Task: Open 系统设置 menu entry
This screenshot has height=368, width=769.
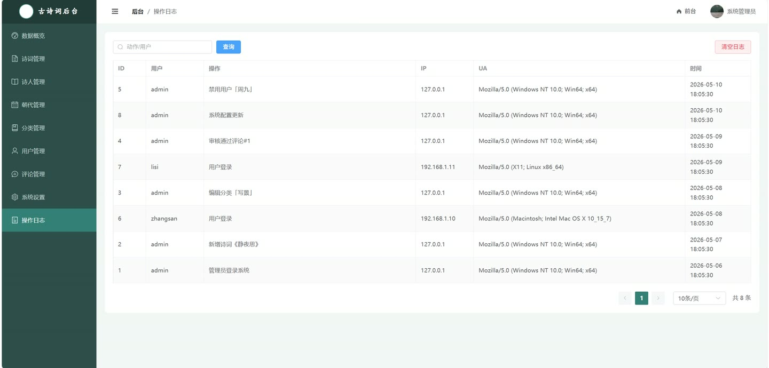Action: tap(49, 197)
